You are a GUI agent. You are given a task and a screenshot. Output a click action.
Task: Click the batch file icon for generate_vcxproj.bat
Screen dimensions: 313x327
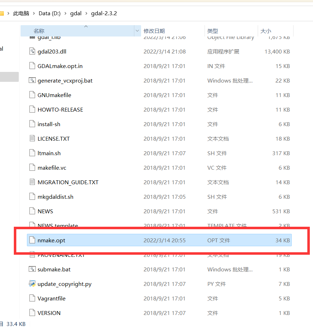(x=32, y=80)
